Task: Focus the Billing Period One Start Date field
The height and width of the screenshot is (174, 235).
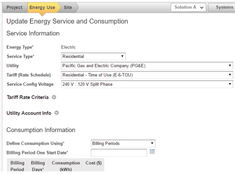Action: tap(119, 152)
